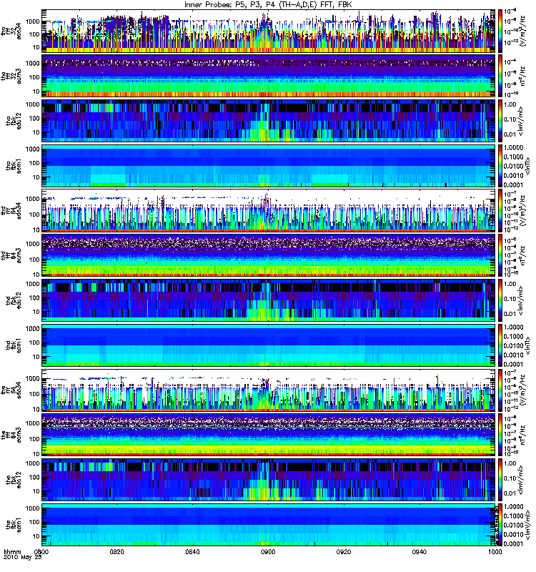The image size is (536, 572).
Task: Click the tha fbk scm1 panel
Action: click(x=268, y=166)
